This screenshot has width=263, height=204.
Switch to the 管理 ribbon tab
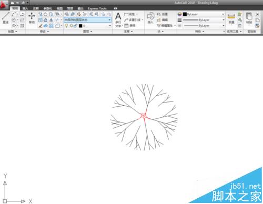pyautogui.click(x=70, y=8)
